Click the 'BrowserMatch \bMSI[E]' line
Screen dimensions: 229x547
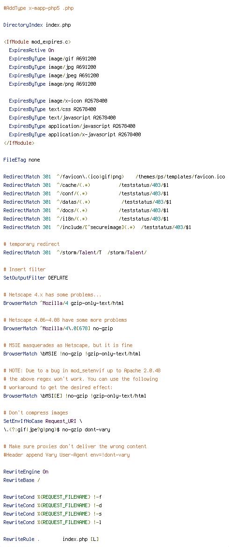(x=75, y=396)
